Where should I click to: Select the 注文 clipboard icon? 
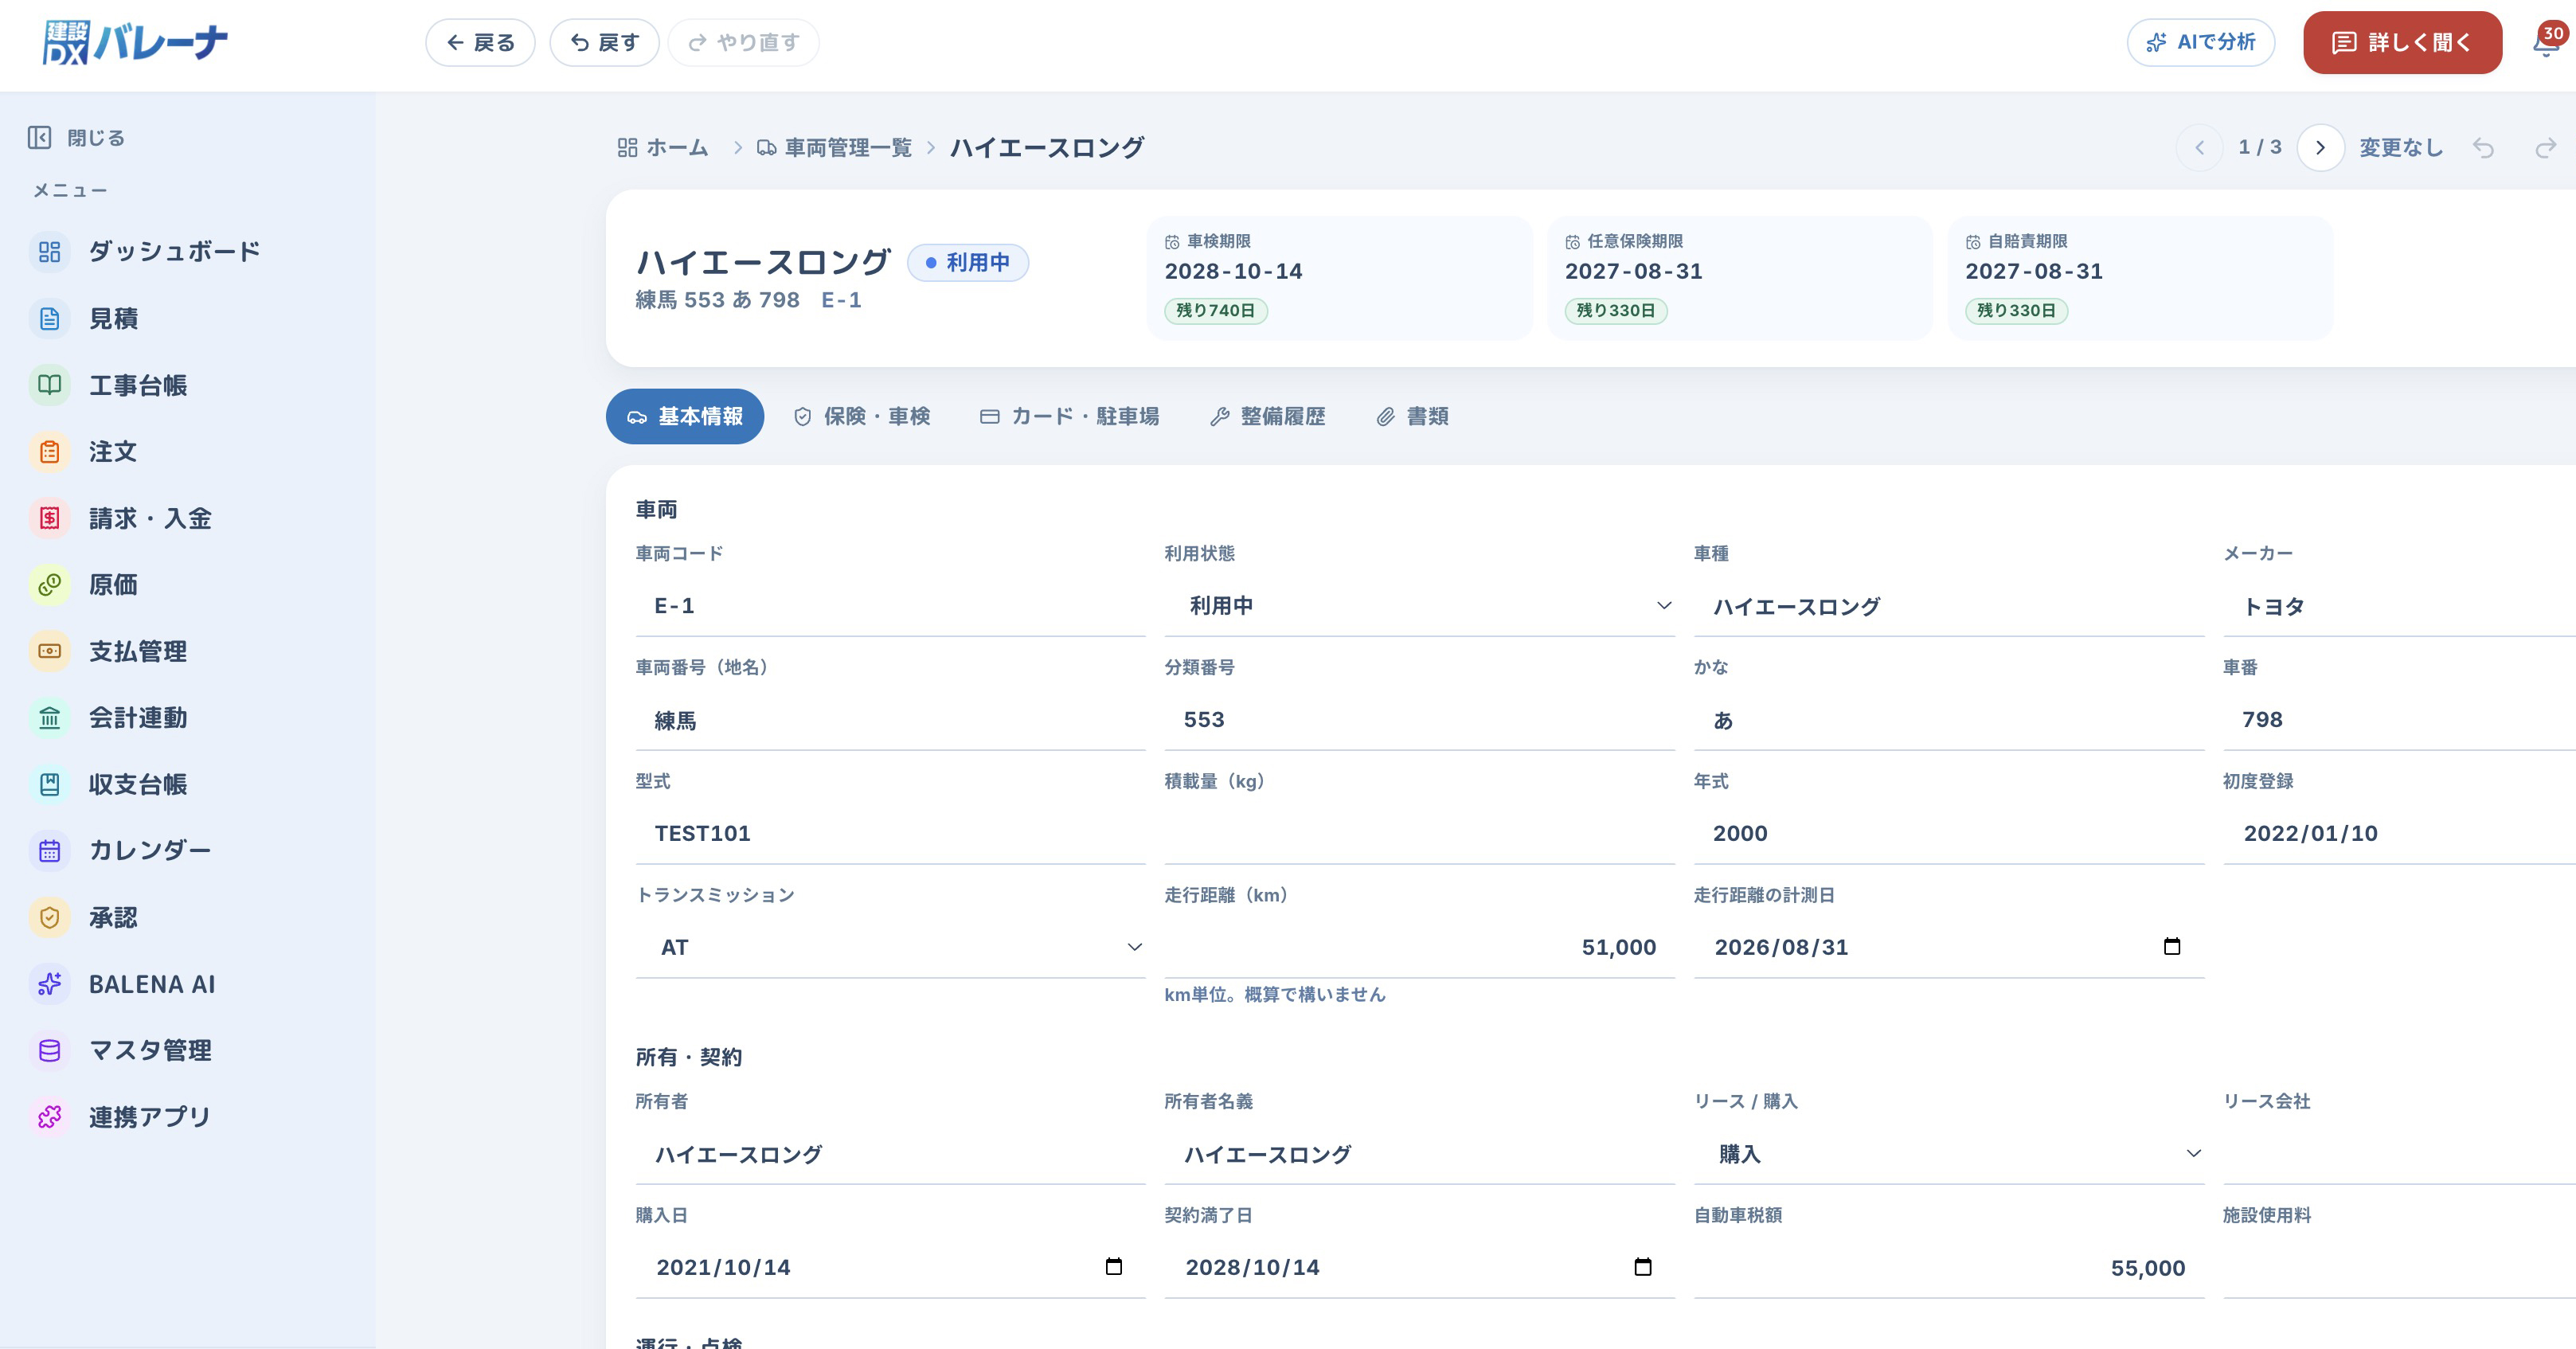[49, 452]
